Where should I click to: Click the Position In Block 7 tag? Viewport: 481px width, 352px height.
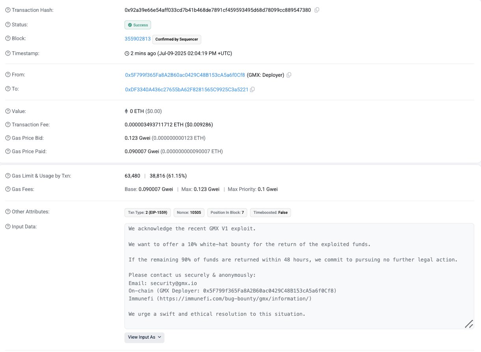coord(227,213)
